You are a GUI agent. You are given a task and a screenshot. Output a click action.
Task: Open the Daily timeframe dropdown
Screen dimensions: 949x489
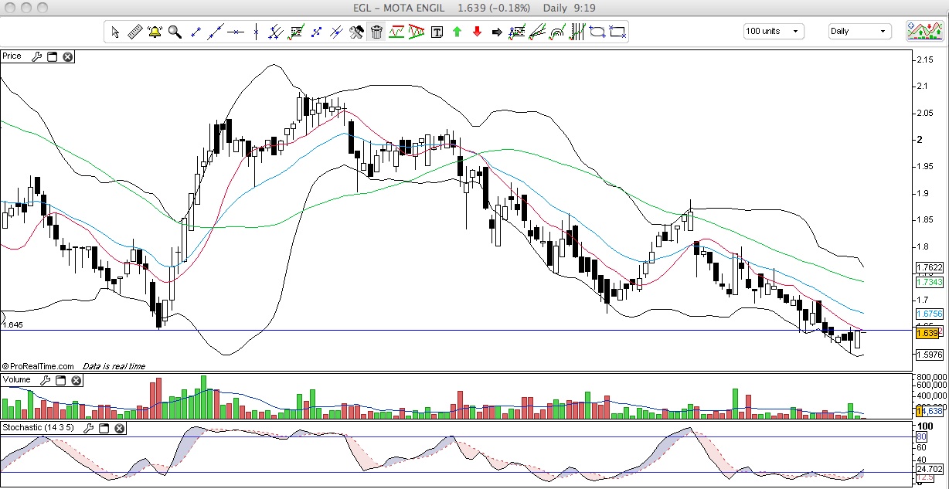coord(860,32)
